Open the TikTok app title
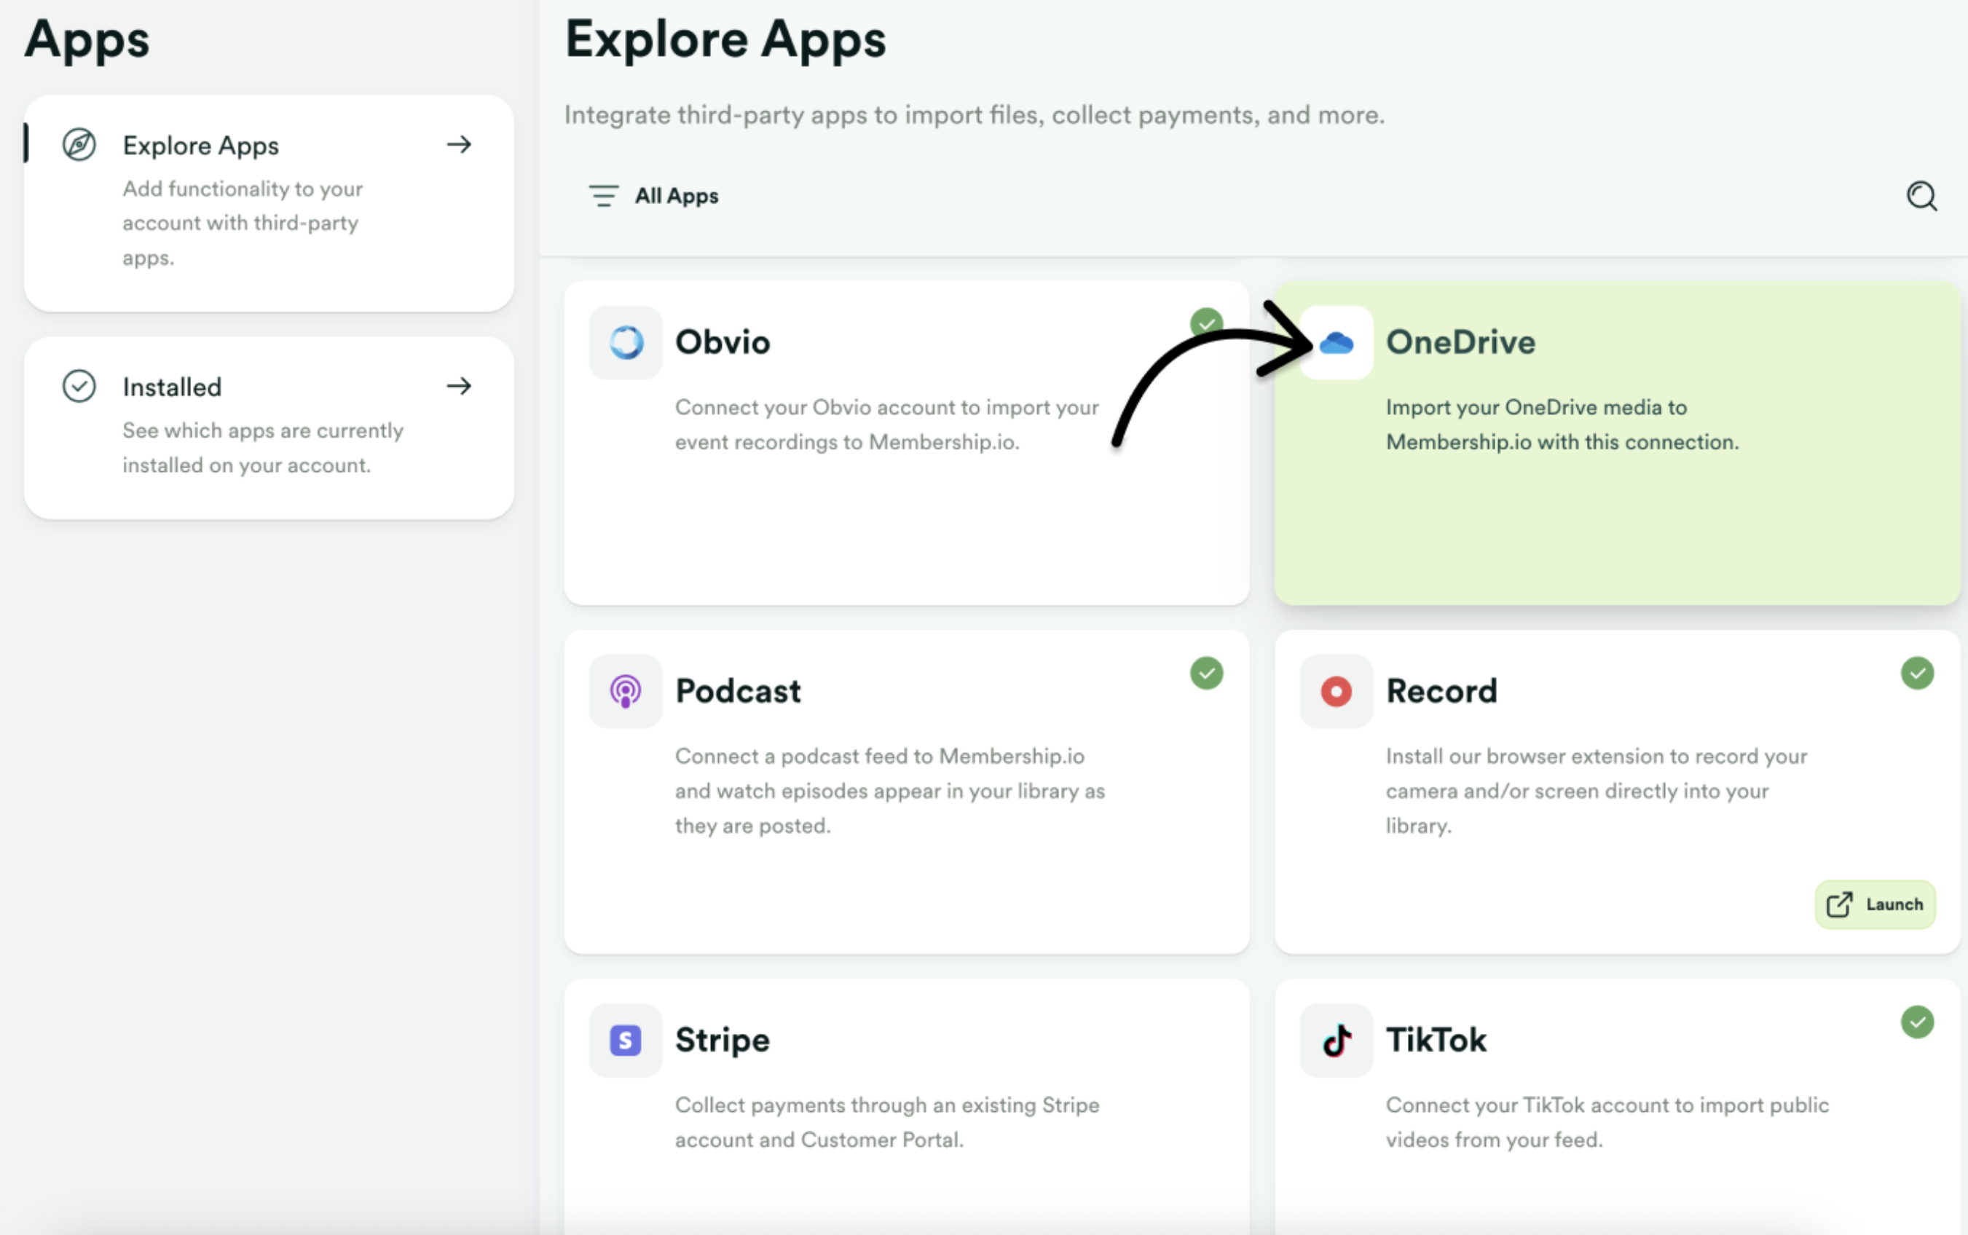The width and height of the screenshot is (1968, 1235). [x=1436, y=1040]
